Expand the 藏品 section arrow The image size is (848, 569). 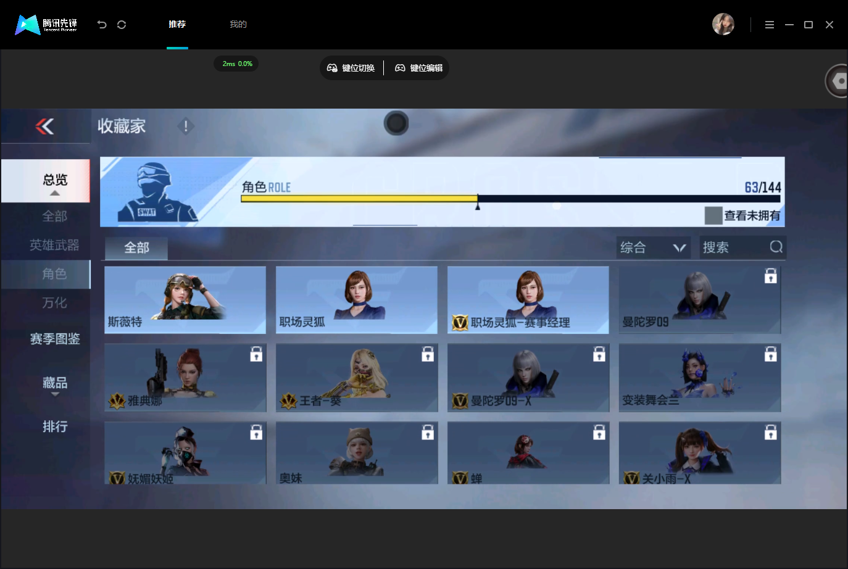pos(55,394)
